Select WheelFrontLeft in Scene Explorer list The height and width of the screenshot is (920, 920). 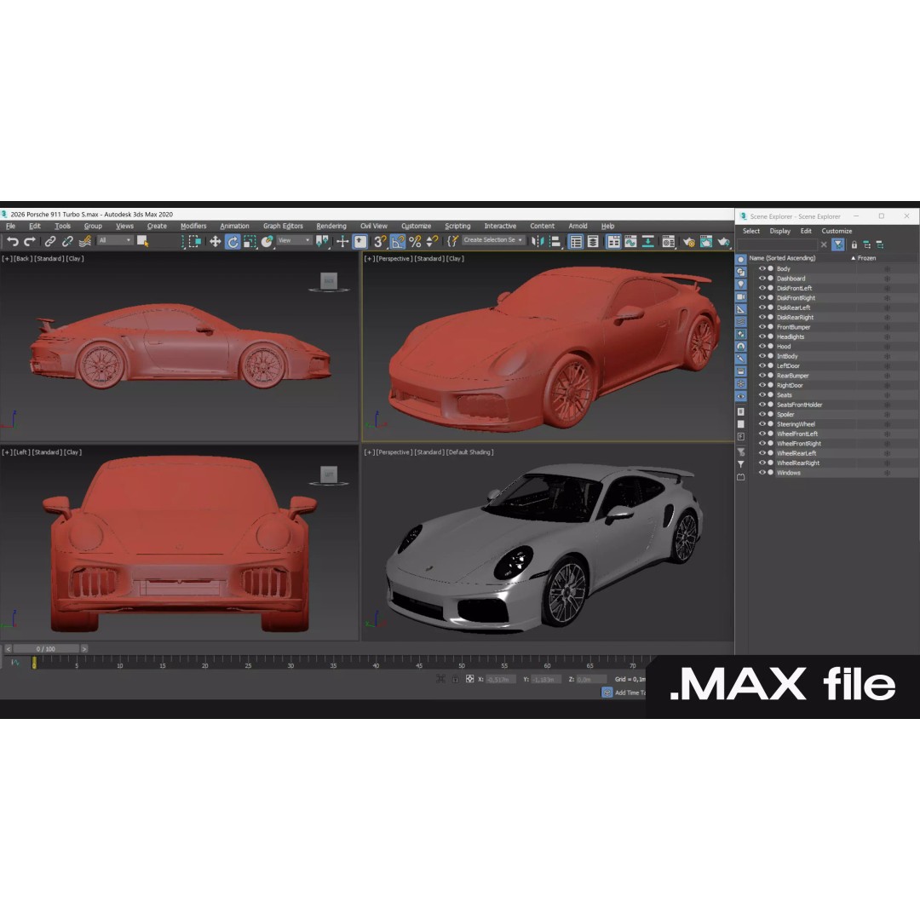pyautogui.click(x=796, y=434)
